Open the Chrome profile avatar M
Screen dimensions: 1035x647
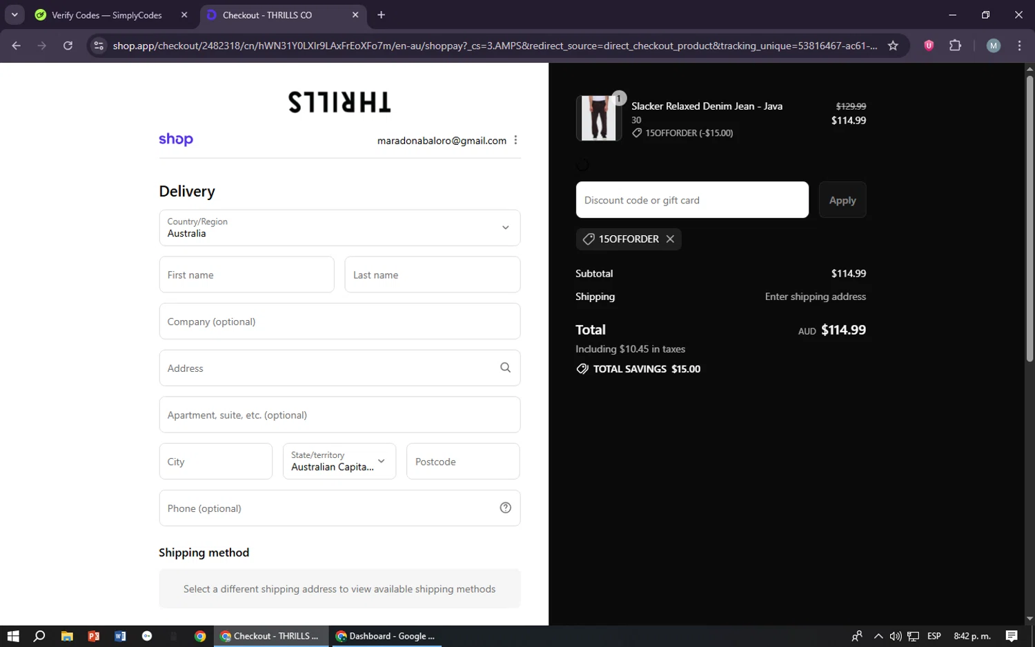tap(994, 46)
